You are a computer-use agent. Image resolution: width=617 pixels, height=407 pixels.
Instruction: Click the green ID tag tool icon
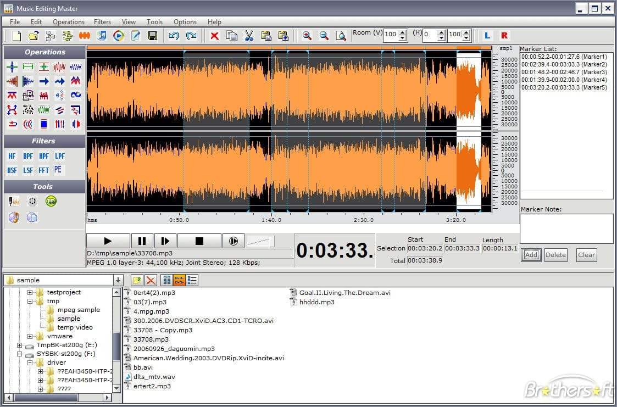point(51,202)
